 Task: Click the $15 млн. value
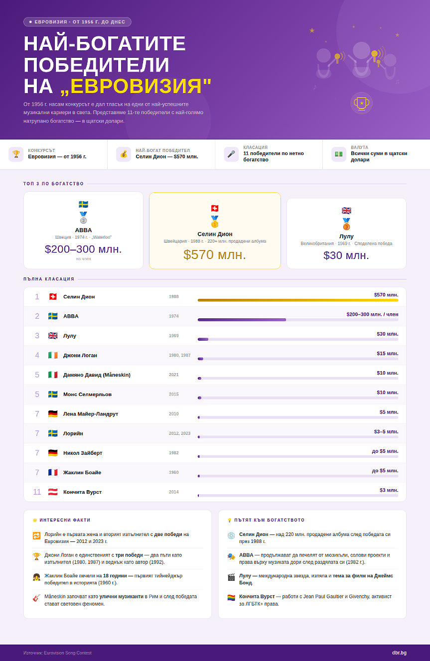pyautogui.click(x=388, y=354)
